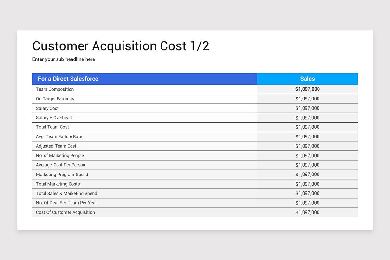Screen dimensions: 390x260
Task: Select the Team Composition row label
Action: (x=55, y=89)
